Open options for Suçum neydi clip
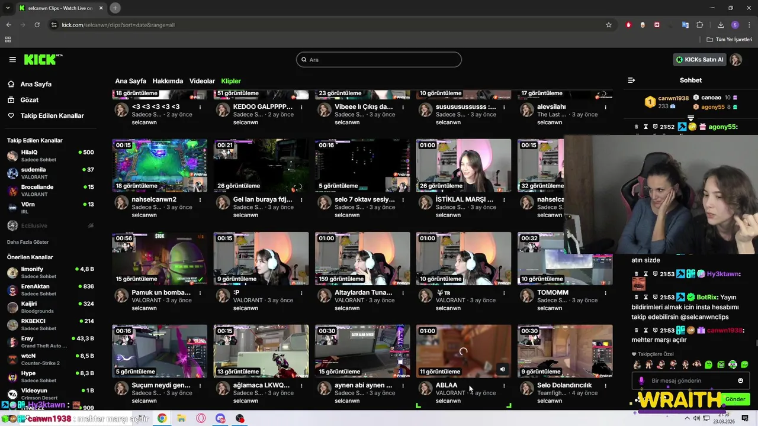Viewport: 758px width, 426px height. [x=200, y=386]
